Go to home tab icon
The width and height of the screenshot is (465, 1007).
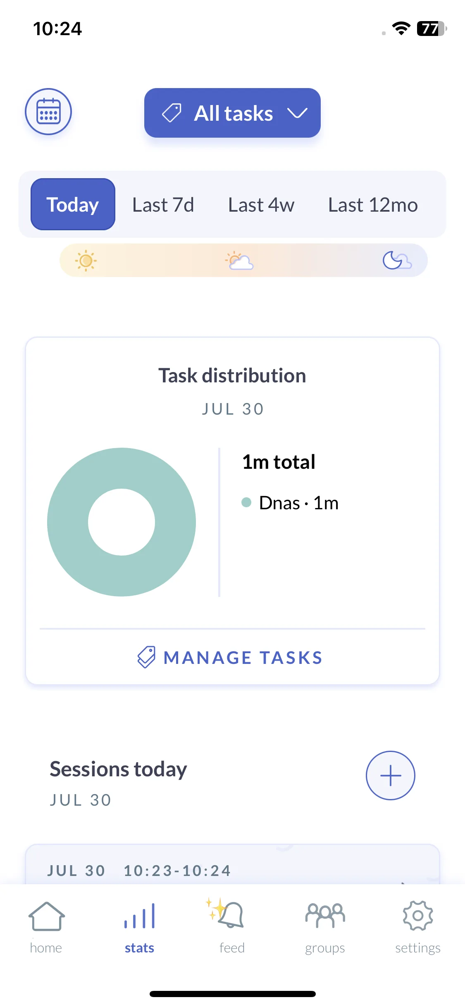click(46, 916)
